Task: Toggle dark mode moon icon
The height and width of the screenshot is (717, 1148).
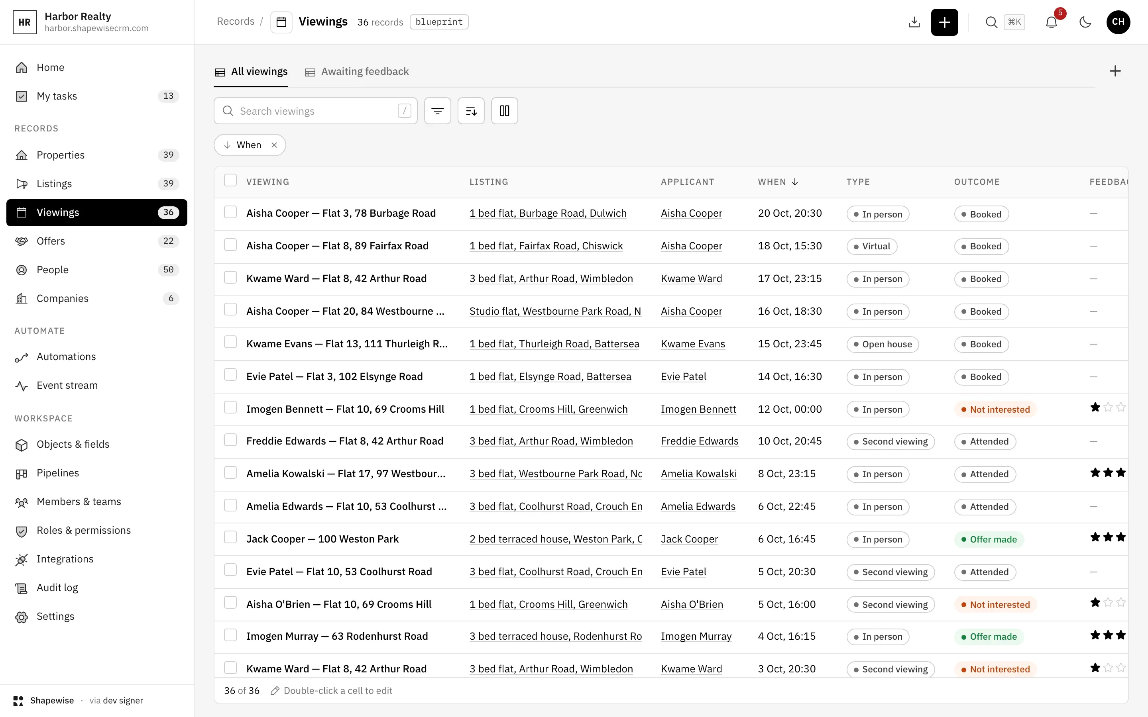Action: click(x=1085, y=22)
